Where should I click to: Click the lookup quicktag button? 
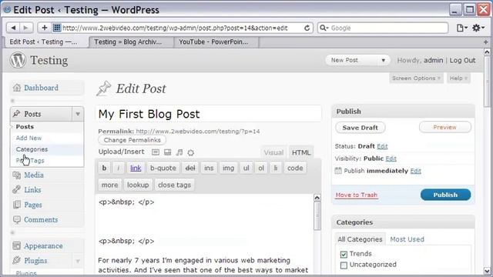(x=138, y=185)
